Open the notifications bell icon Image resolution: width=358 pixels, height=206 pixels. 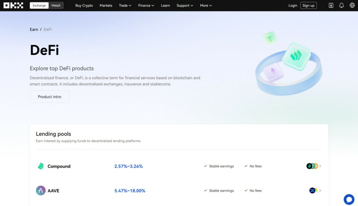[x=342, y=5]
